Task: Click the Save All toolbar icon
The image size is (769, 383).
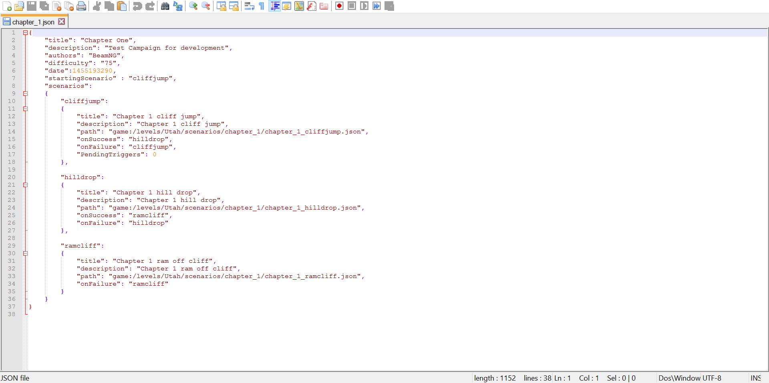Action: pyautogui.click(x=44, y=6)
